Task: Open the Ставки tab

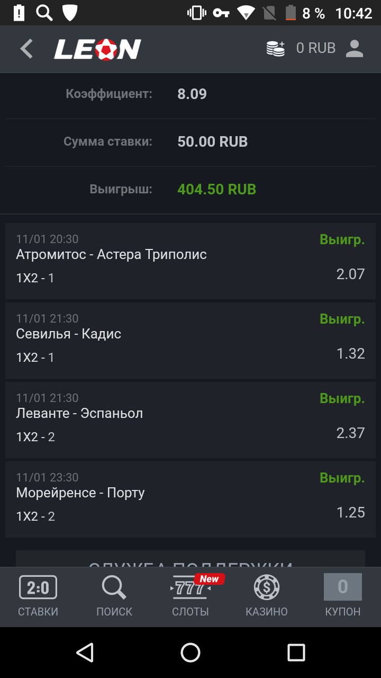Action: [x=38, y=596]
